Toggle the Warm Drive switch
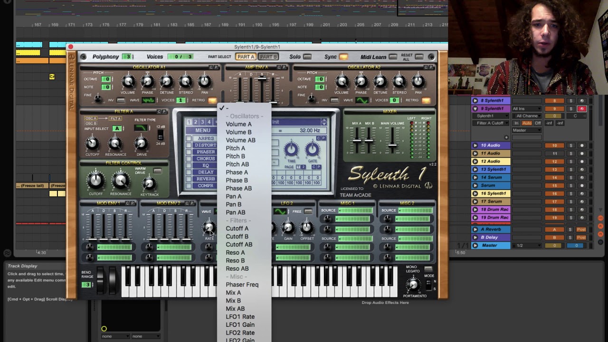608x342 pixels. coord(158,171)
